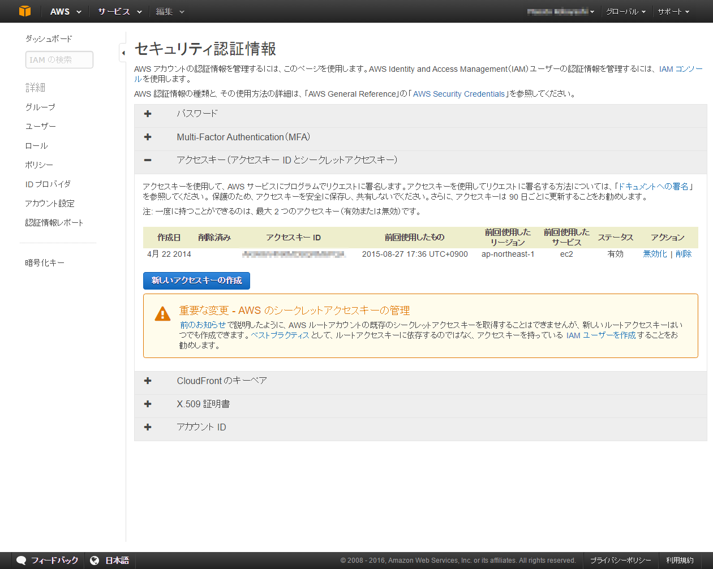Open the グローバル region dropdown
The width and height of the screenshot is (713, 569).
coord(625,11)
